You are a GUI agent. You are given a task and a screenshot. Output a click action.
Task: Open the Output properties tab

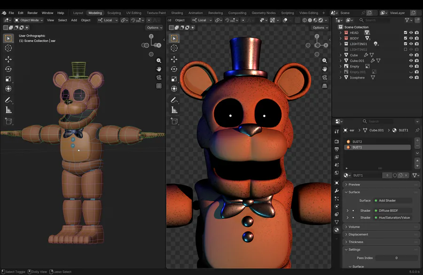pos(337,149)
